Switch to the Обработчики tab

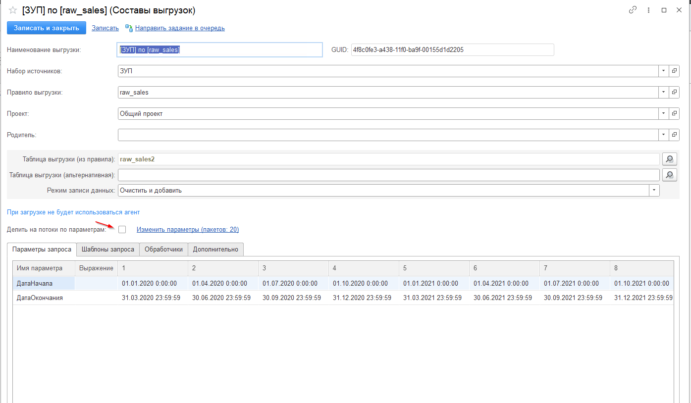(163, 250)
